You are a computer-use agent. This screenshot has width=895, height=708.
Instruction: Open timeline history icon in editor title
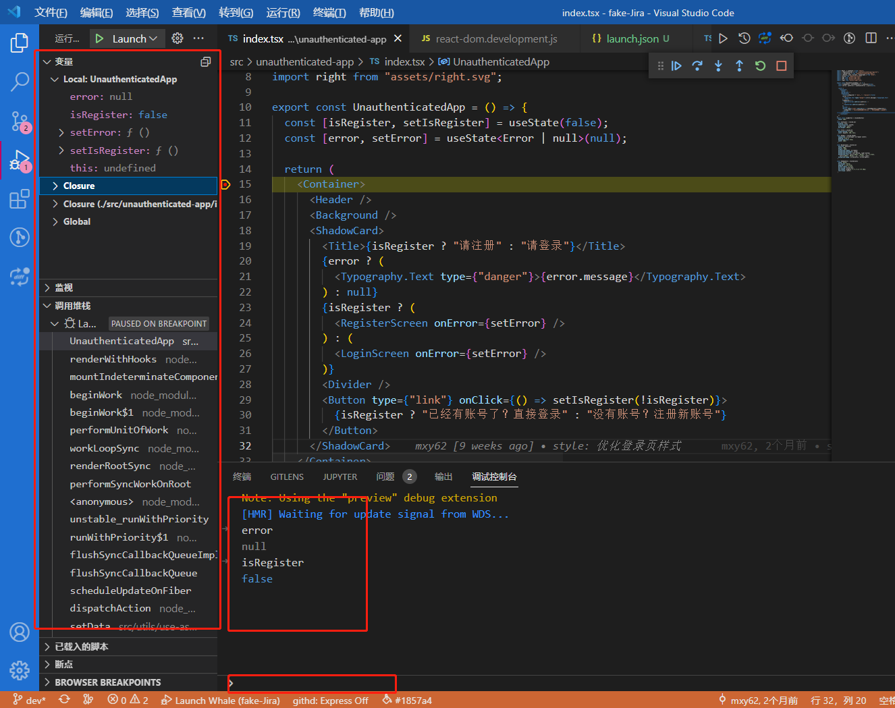point(744,38)
